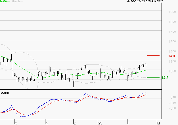
Task: Click the green line sample next to MA20
Action: 9,2
